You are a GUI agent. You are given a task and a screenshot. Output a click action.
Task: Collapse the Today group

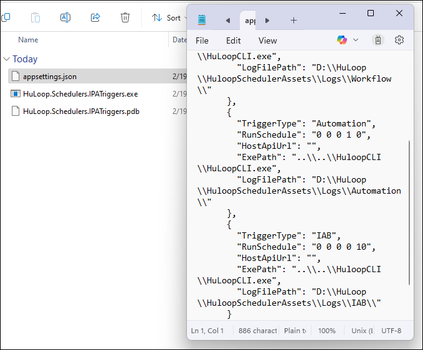tap(6, 59)
